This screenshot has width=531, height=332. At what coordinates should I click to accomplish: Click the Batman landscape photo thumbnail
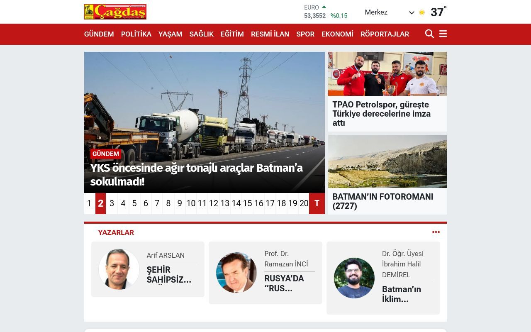click(x=387, y=161)
